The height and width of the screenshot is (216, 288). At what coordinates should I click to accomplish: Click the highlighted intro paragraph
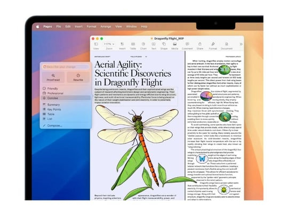[135, 95]
